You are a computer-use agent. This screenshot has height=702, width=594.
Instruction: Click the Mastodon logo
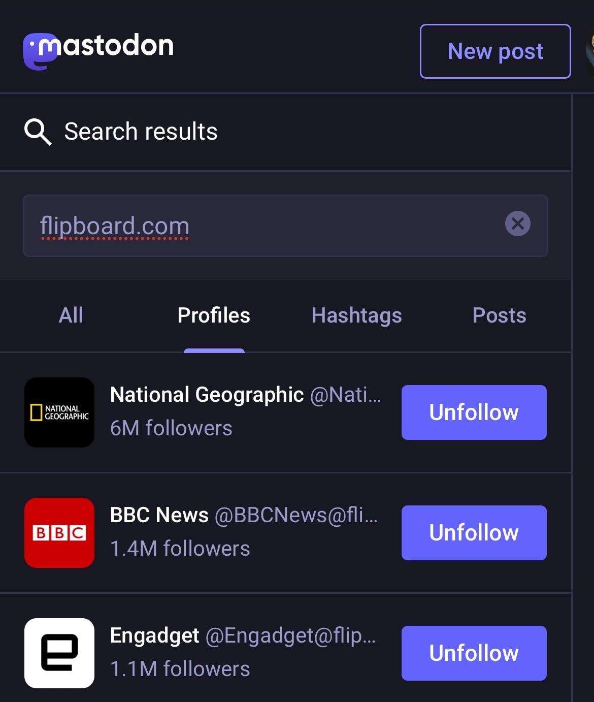click(98, 50)
